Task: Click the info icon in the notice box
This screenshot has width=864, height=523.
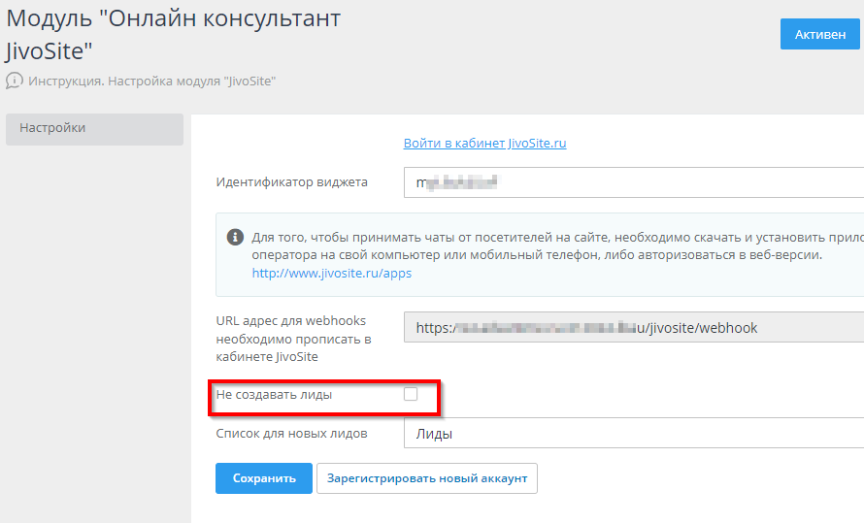Action: click(x=235, y=237)
